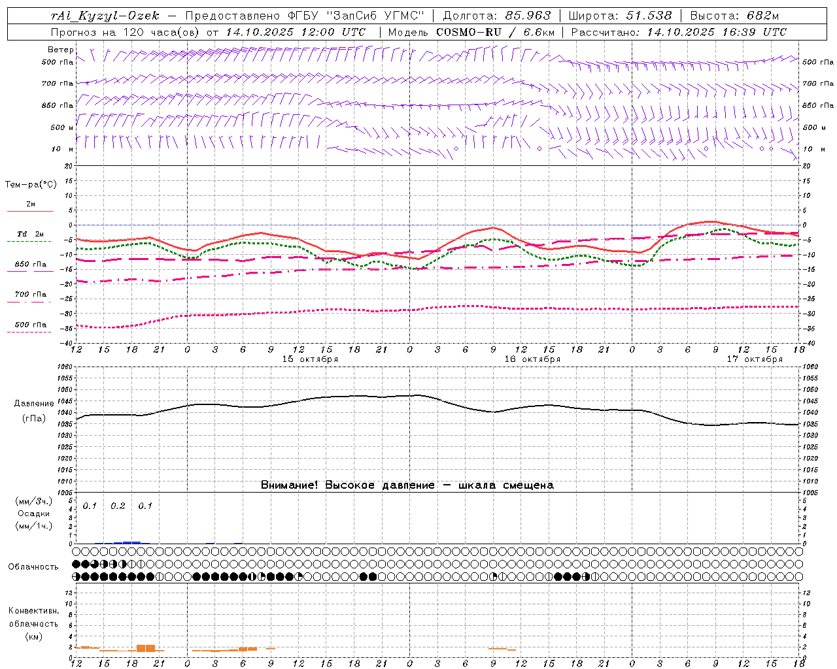The height and width of the screenshot is (669, 837).
Task: Click the (мм/3ч.) precipitation unit label
Action: pyautogui.click(x=34, y=501)
